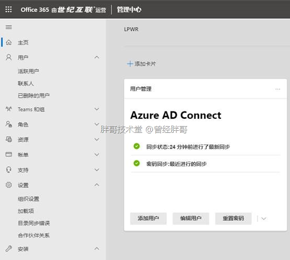Open 合作伙伴关系 page

pos(34,235)
